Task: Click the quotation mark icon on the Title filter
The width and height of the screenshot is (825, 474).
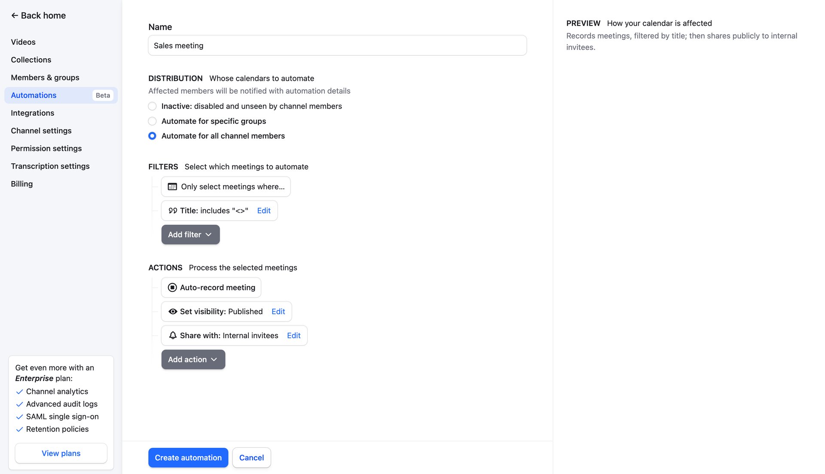Action: tap(173, 211)
